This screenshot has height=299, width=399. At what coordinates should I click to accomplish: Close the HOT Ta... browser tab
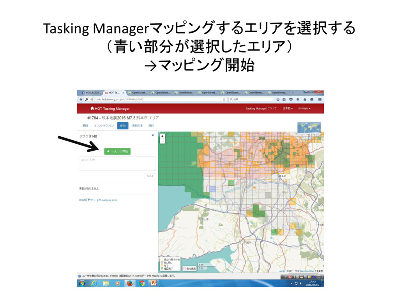[x=124, y=93]
